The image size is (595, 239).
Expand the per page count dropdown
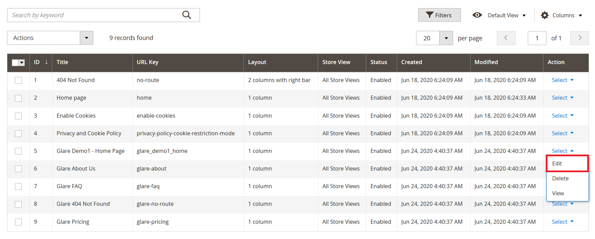[446, 38]
